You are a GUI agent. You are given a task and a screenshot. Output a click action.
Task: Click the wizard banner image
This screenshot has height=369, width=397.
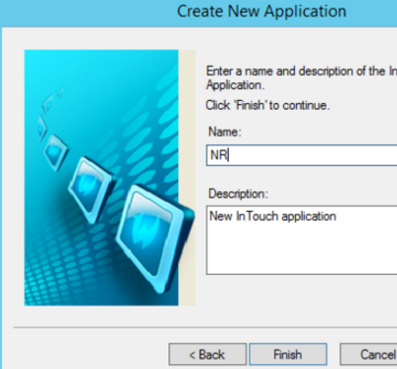click(110, 177)
